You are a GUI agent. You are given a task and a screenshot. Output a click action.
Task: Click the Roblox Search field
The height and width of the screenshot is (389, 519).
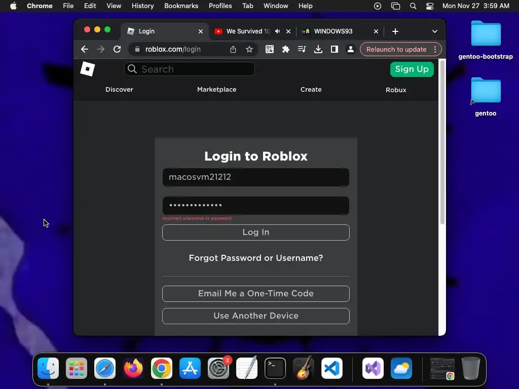(190, 69)
